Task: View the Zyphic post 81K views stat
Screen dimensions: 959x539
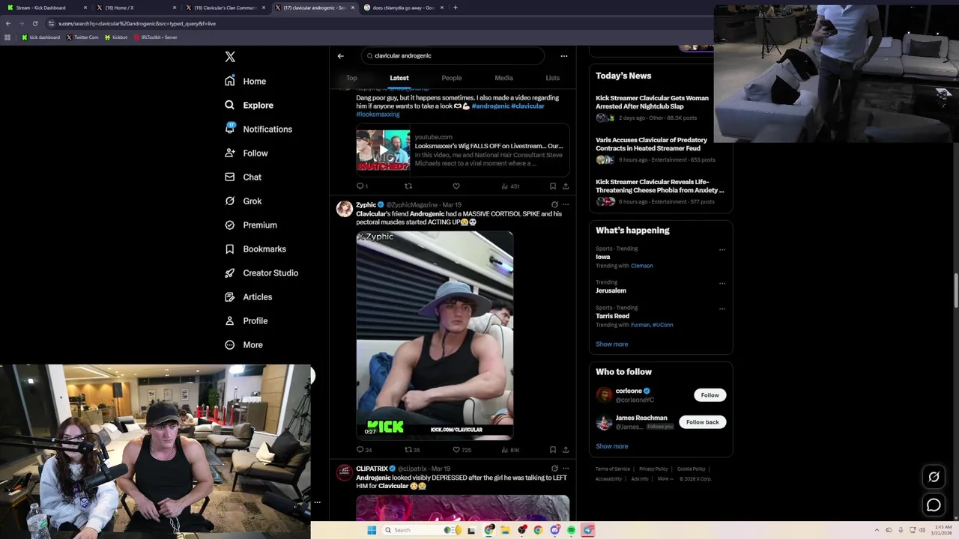Action: click(510, 450)
